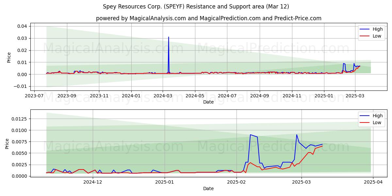
Task: Click the '2024-01' tick label on top chart
Action: point(131,96)
